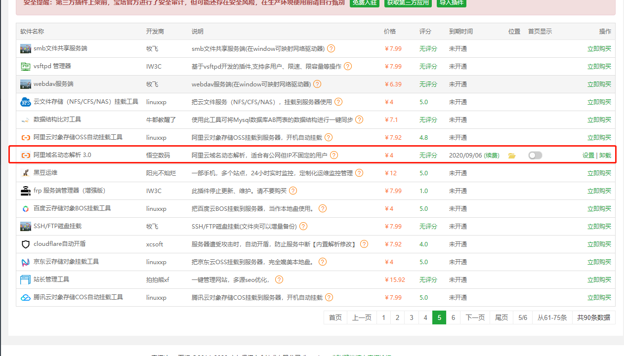Viewport: 624px width, 356px height.
Task: Open help icon for 云文件存储 description
Action: (x=338, y=102)
